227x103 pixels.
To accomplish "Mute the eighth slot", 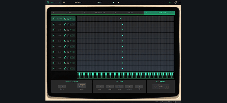I will (71, 57).
